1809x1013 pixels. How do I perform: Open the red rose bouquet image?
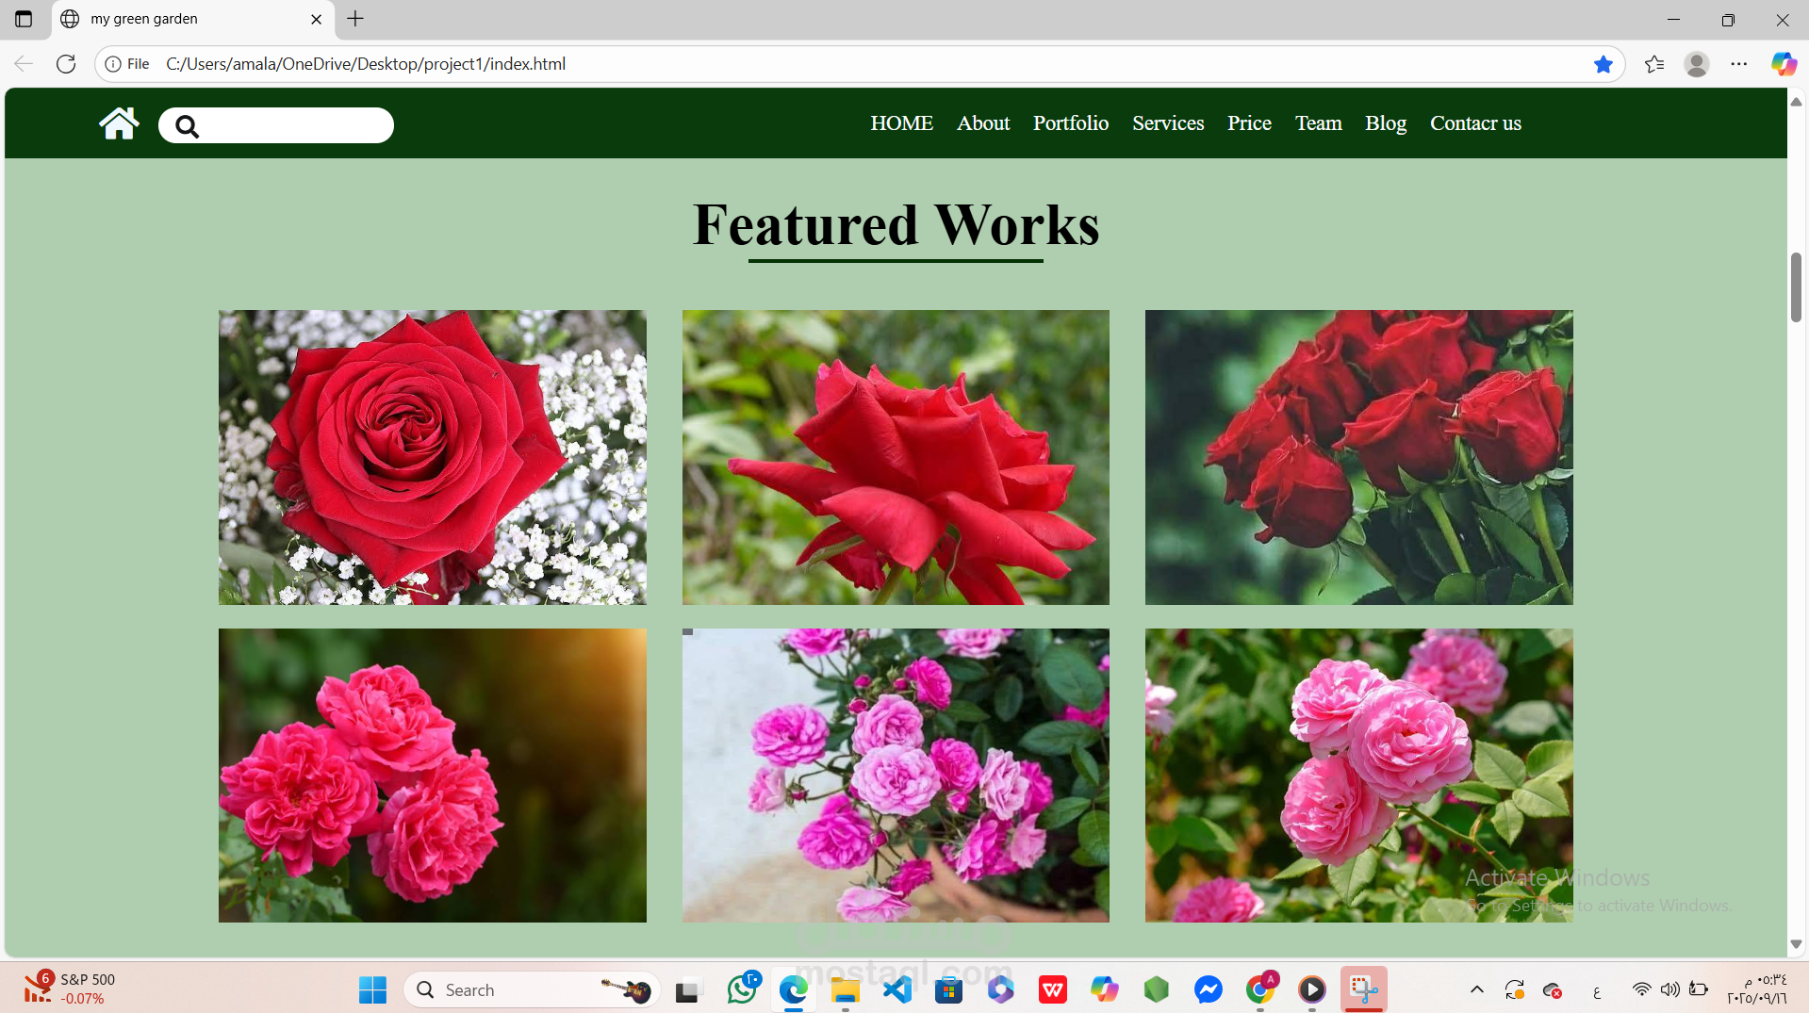tap(1358, 457)
